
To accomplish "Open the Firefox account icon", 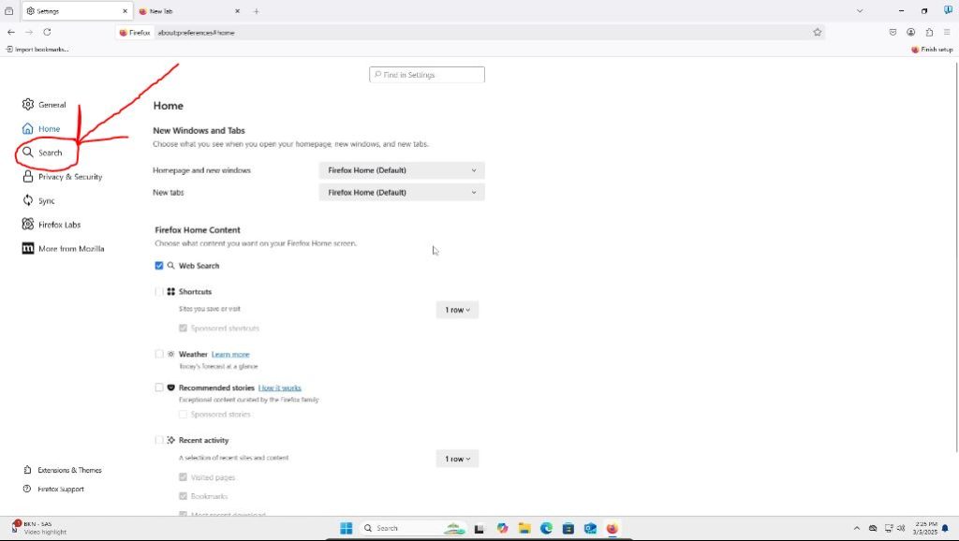I will (x=910, y=33).
